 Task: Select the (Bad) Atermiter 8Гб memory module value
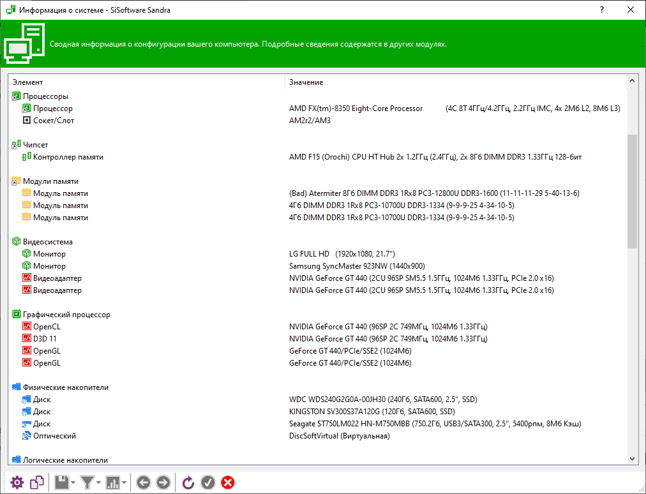(x=434, y=193)
